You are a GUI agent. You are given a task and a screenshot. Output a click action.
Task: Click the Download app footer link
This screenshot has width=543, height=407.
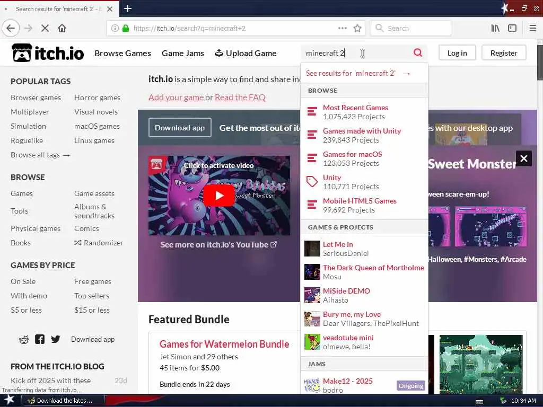point(93,340)
